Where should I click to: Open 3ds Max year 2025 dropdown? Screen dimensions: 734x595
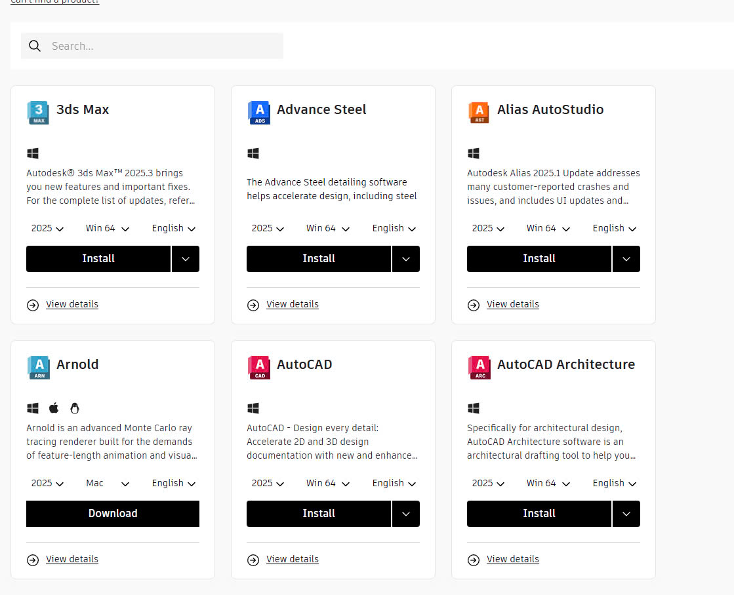(47, 228)
